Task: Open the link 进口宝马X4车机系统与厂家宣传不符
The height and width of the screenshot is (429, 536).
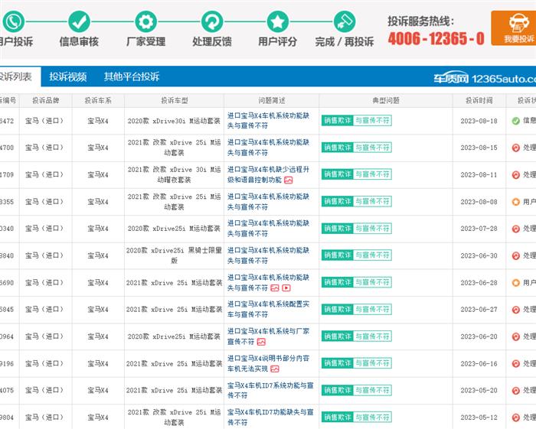Action: click(x=268, y=336)
